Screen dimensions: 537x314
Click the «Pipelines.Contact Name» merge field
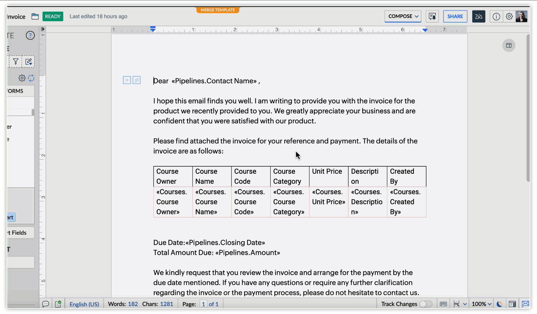(214, 81)
